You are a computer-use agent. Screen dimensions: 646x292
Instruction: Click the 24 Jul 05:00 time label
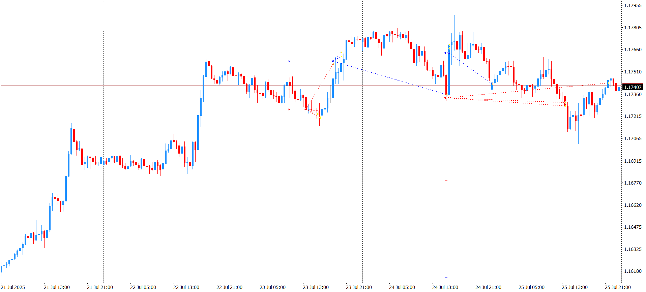tap(402, 287)
